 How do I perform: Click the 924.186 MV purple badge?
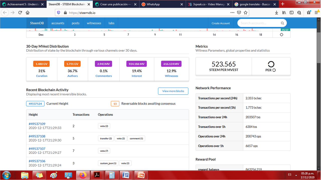tap(136, 64)
